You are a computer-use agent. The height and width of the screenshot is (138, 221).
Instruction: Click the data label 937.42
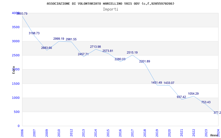181,97
